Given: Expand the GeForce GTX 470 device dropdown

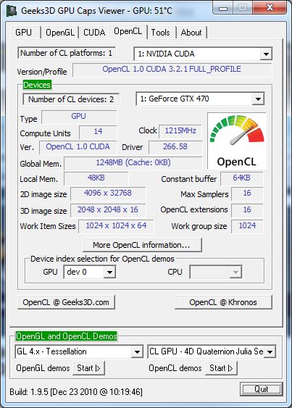Looking at the screenshot, I should pos(258,99).
